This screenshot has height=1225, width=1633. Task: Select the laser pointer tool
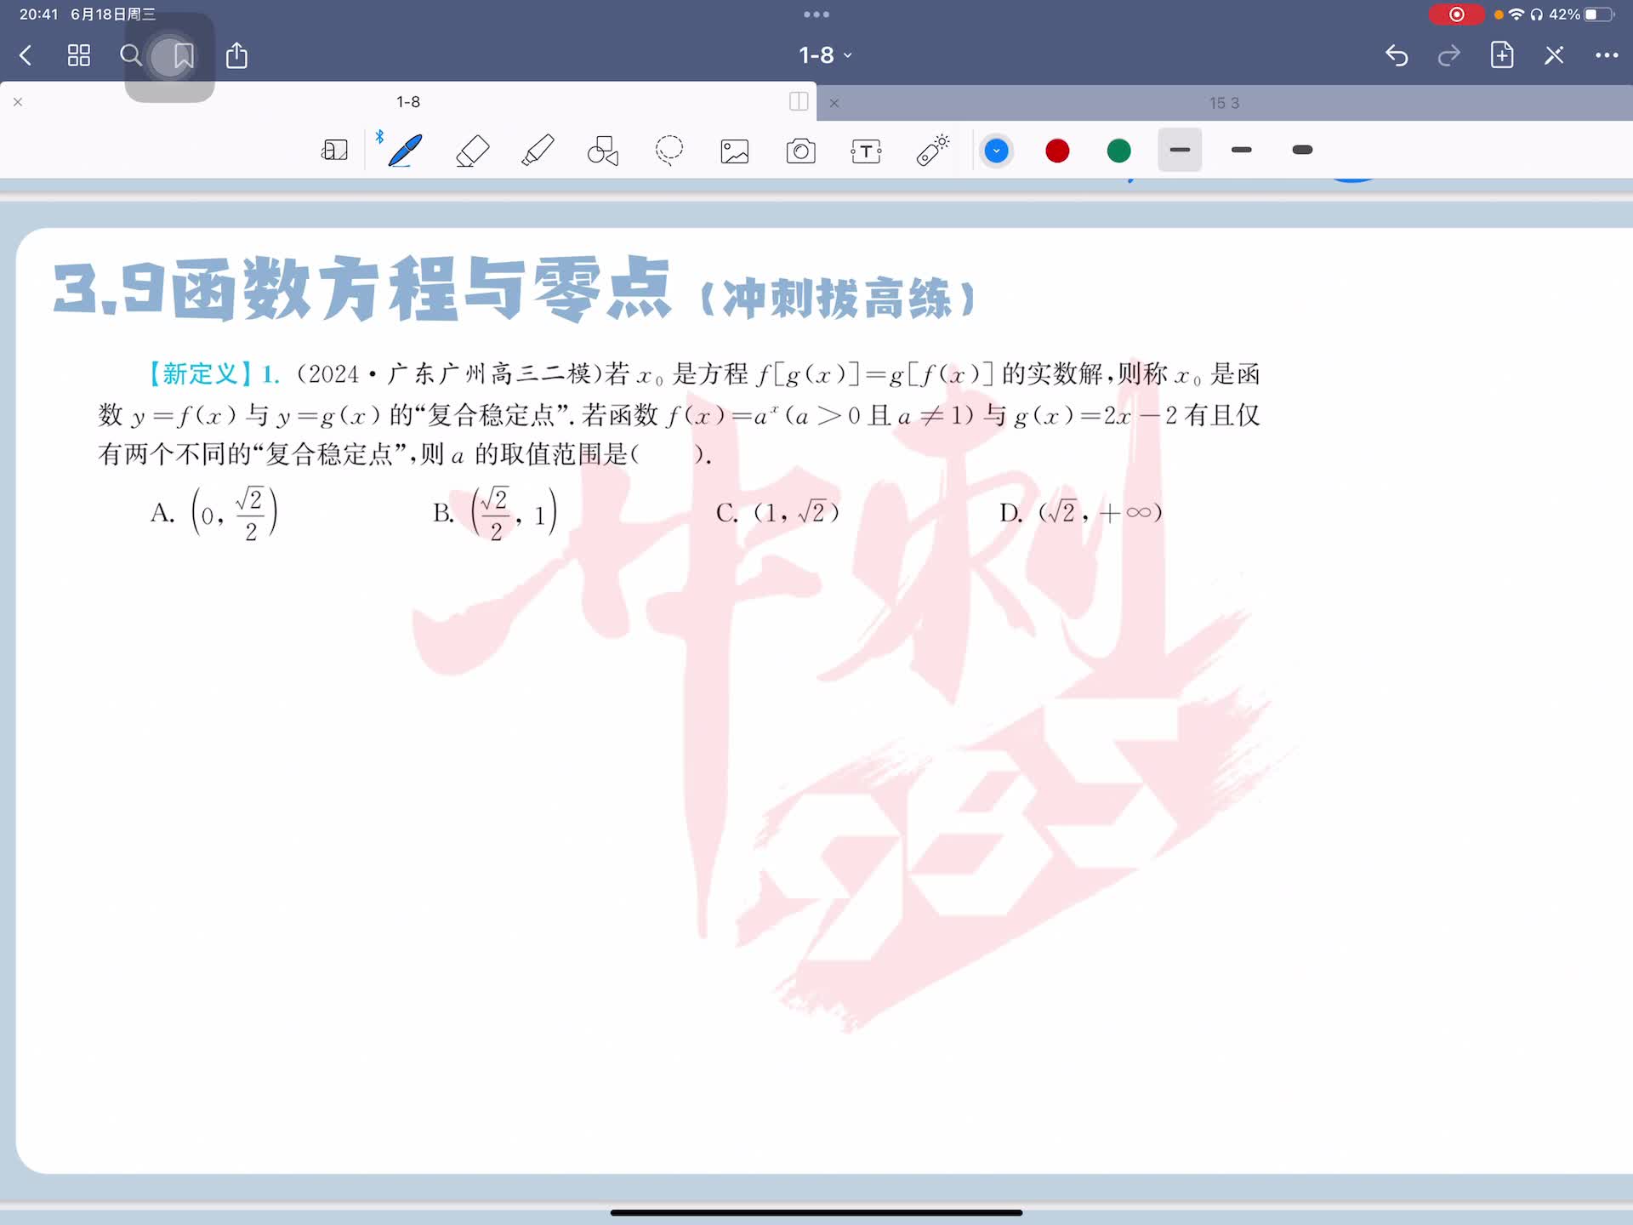point(933,151)
